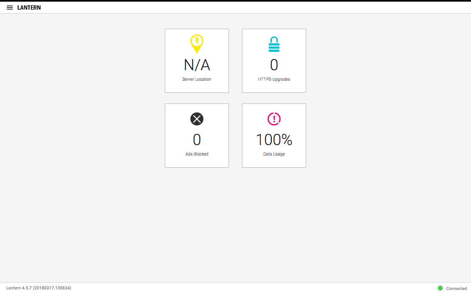Click the Ads Blocked count of 0
471x294 pixels.
197,140
